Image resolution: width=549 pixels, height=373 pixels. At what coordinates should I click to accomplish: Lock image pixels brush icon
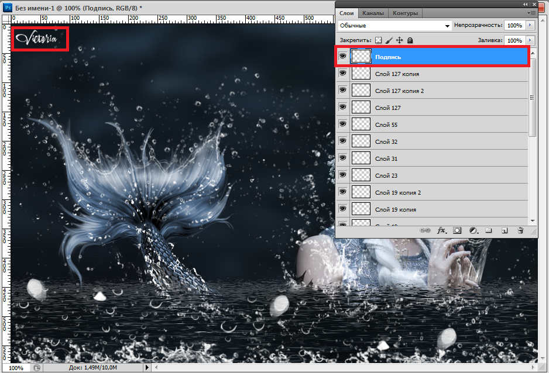point(389,40)
